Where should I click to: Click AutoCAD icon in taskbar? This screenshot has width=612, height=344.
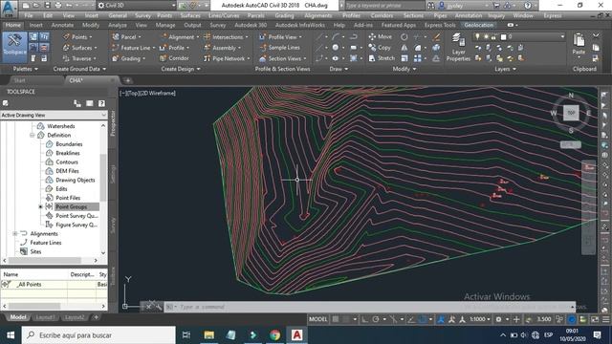(x=296, y=335)
